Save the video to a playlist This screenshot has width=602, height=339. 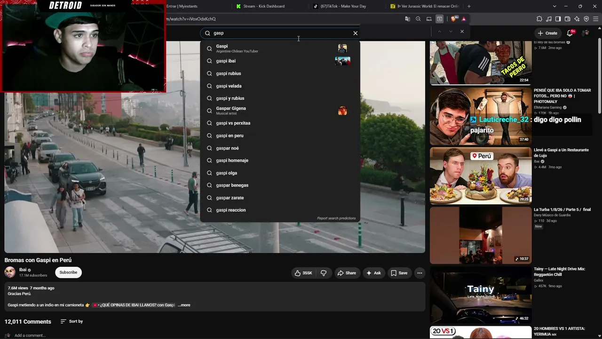pos(399,273)
